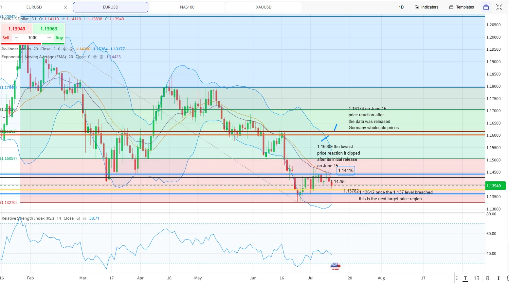The height and width of the screenshot is (283, 509).
Task: Open the text color picker
Action: point(465,278)
